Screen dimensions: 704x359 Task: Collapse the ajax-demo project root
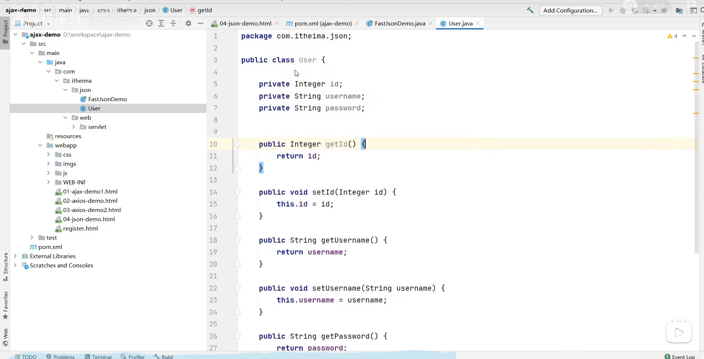coord(16,34)
